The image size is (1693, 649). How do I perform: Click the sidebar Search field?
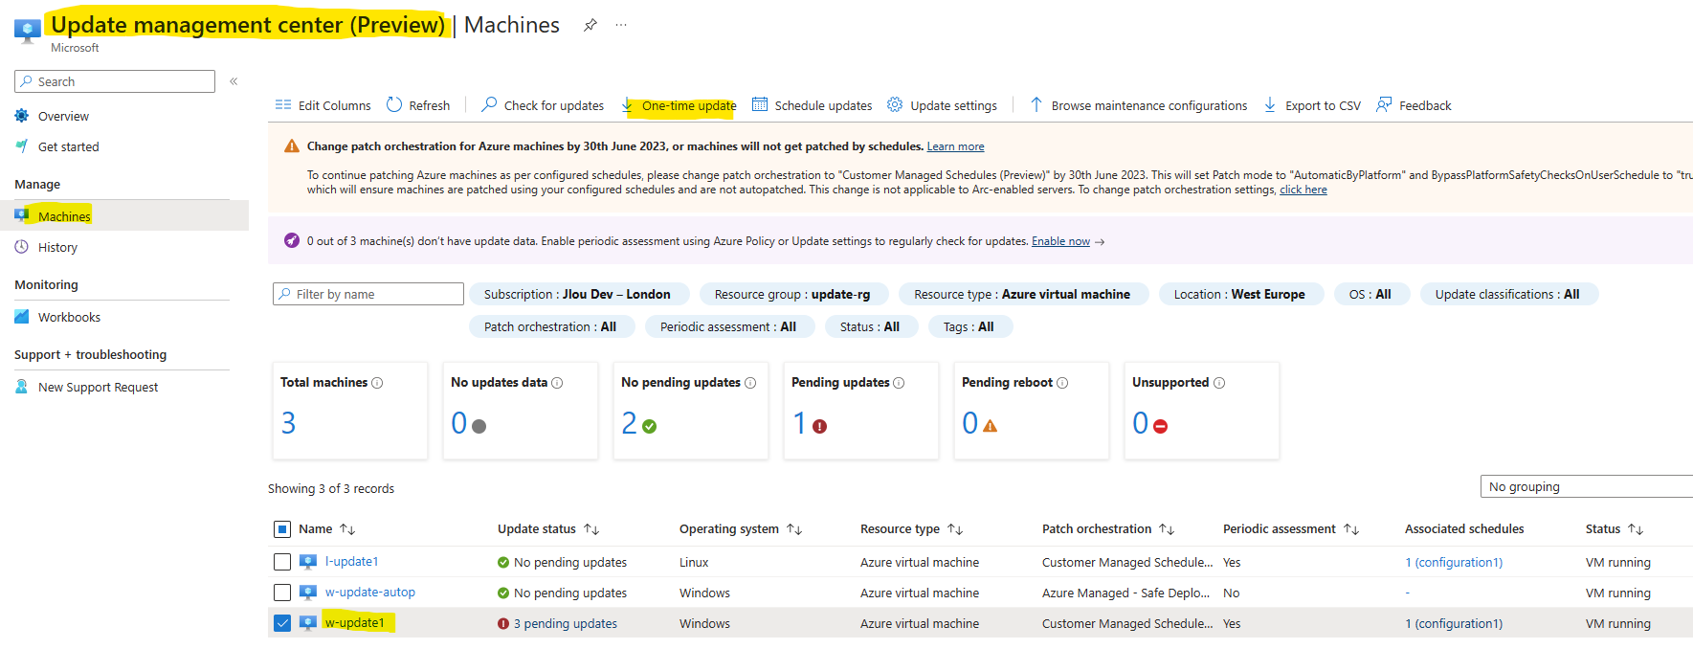coord(115,81)
